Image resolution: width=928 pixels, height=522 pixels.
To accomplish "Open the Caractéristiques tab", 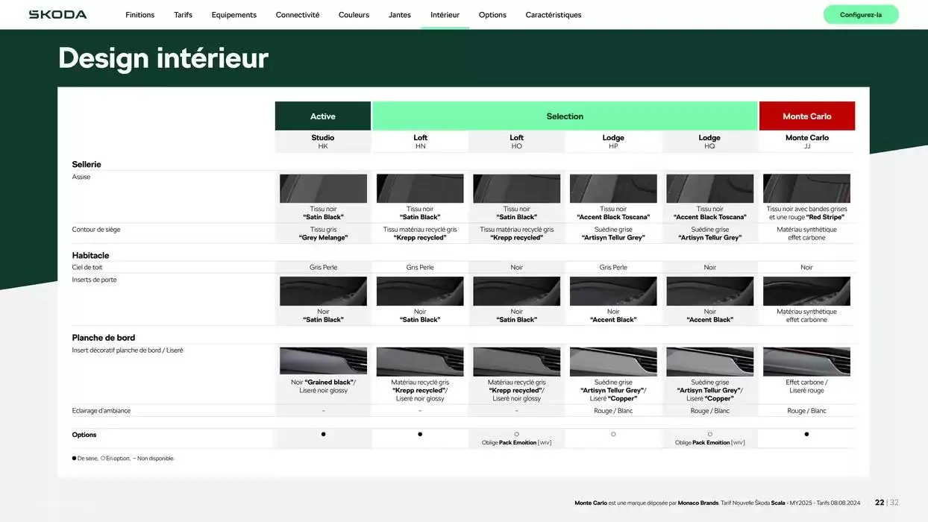I will tap(553, 15).
